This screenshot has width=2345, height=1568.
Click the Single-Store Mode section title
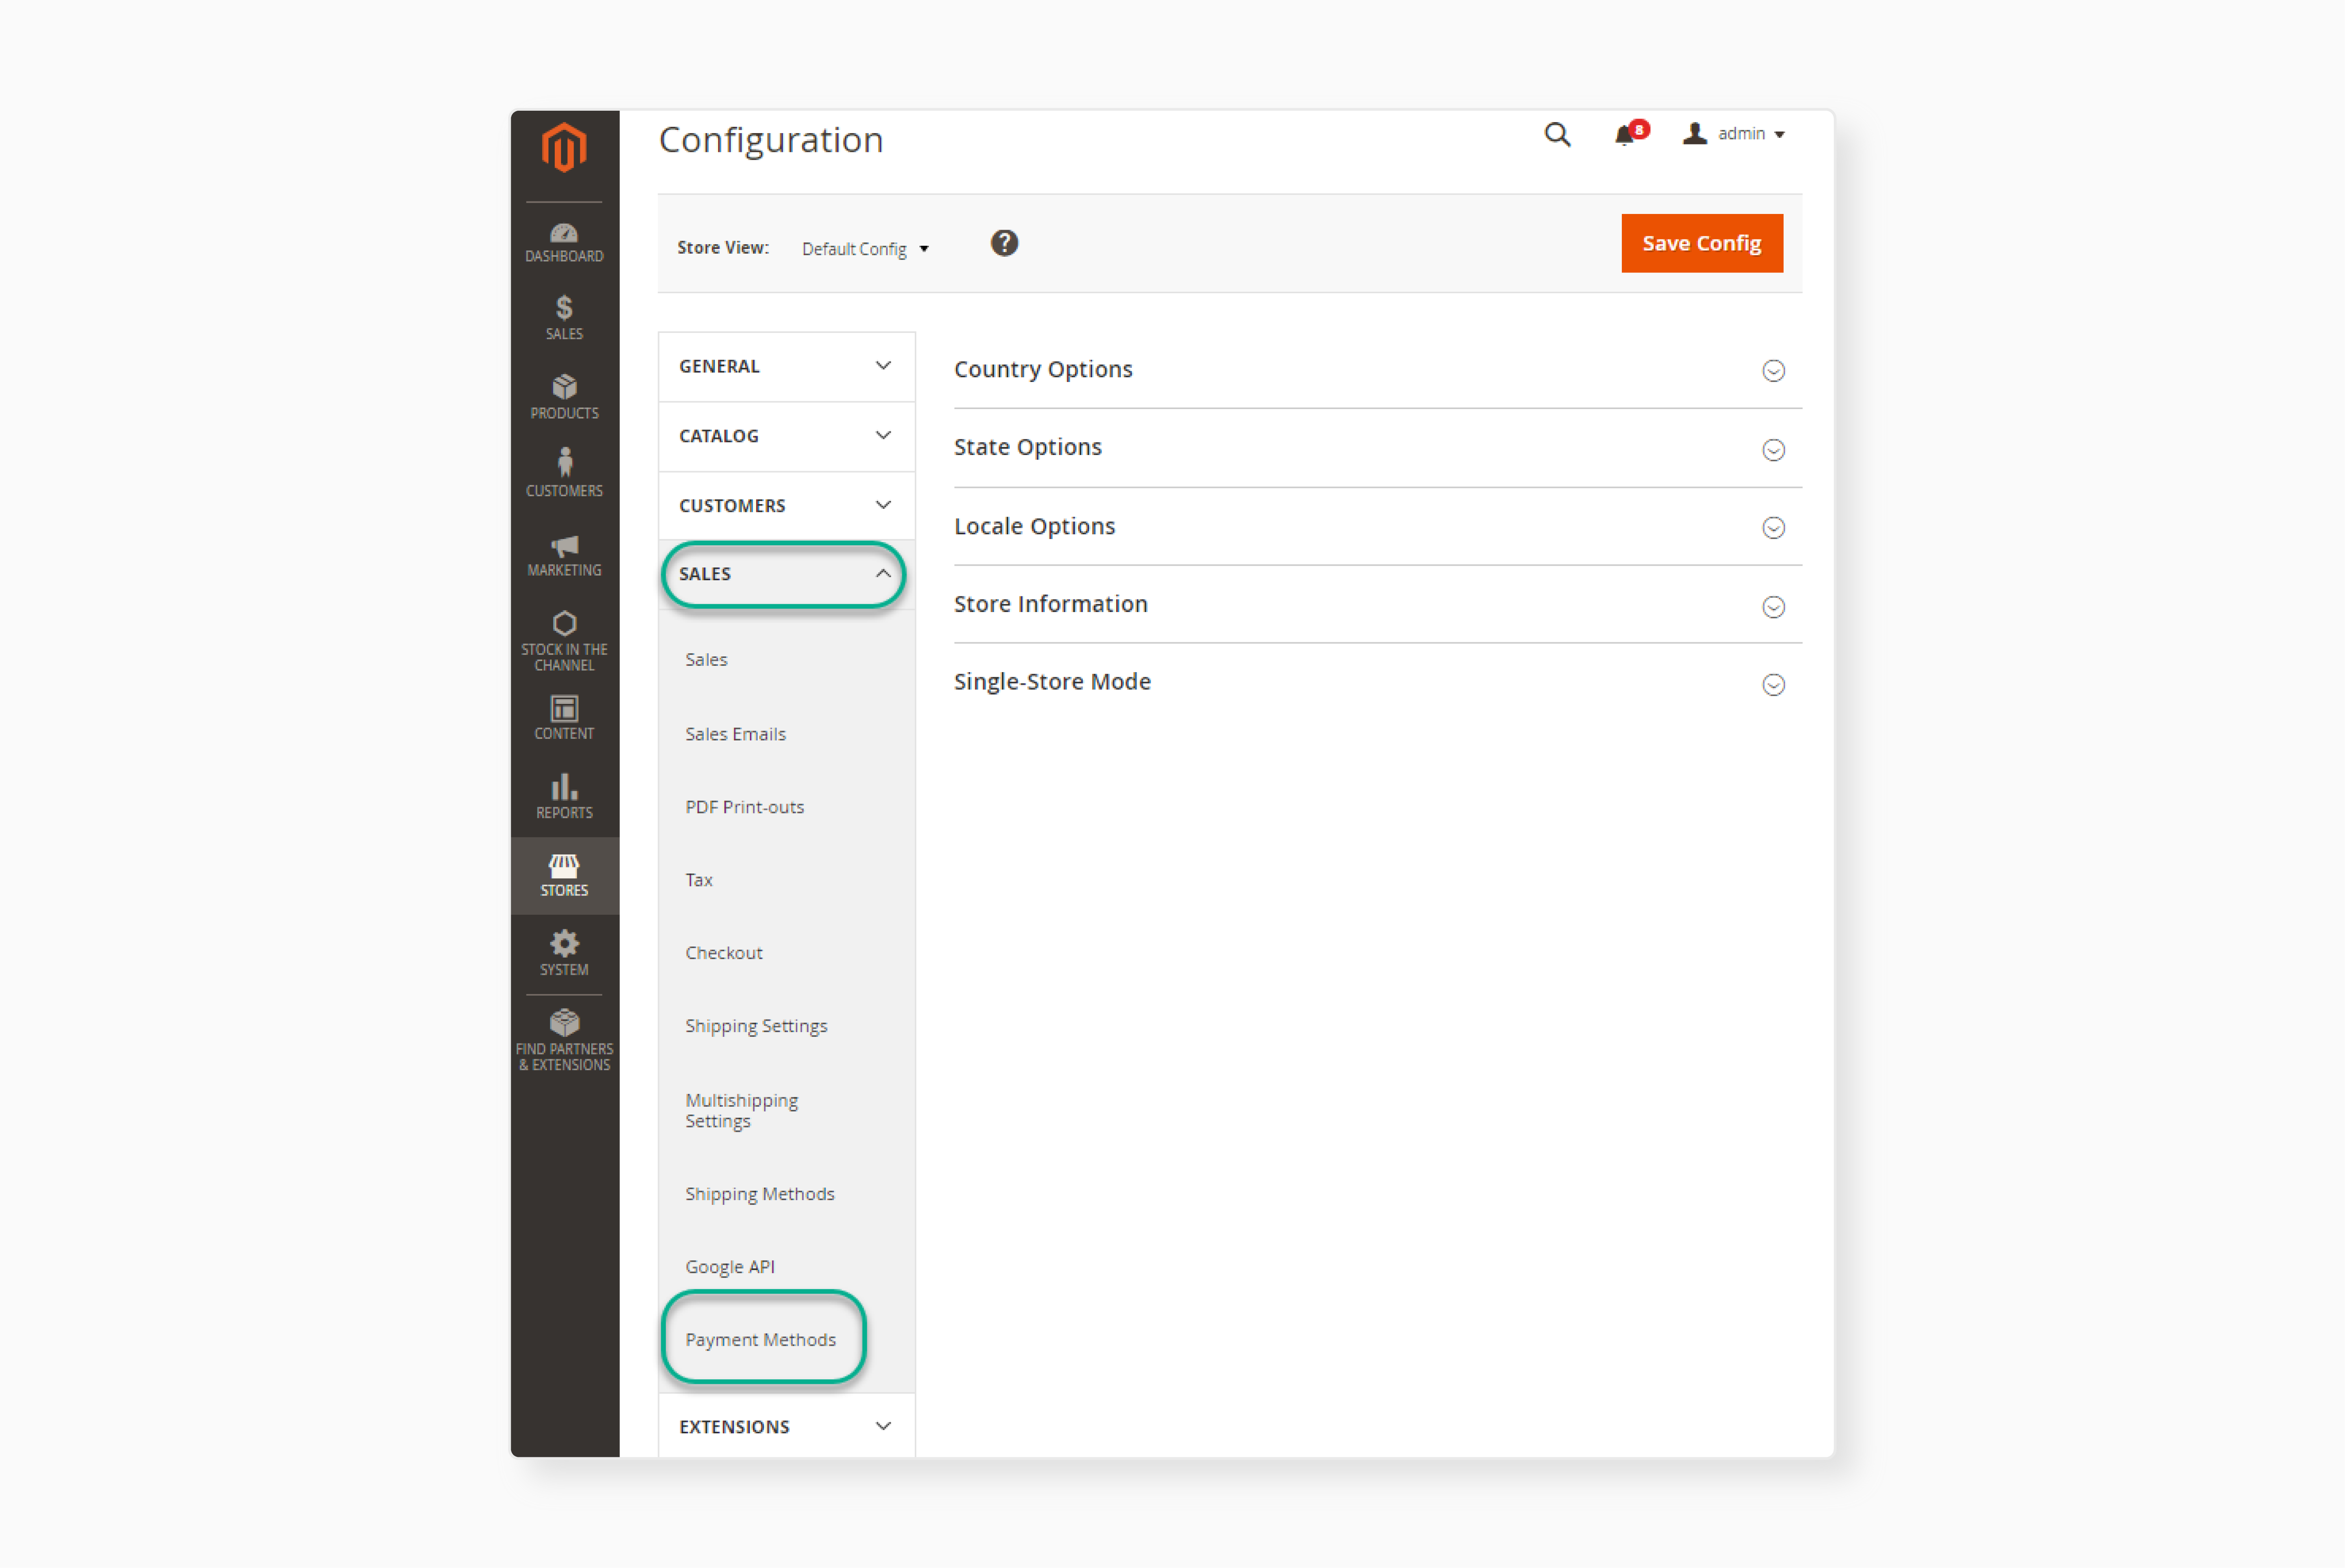(1052, 682)
